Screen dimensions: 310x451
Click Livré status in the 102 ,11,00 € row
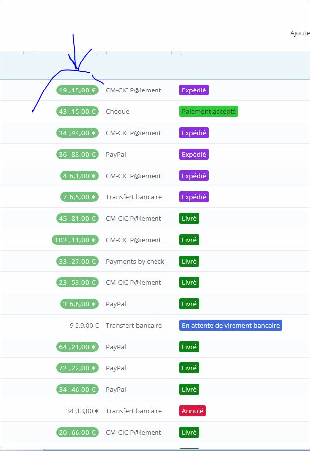coord(189,240)
